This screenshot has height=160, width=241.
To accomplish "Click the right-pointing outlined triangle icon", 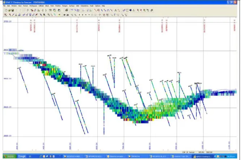I will pos(46,10).
